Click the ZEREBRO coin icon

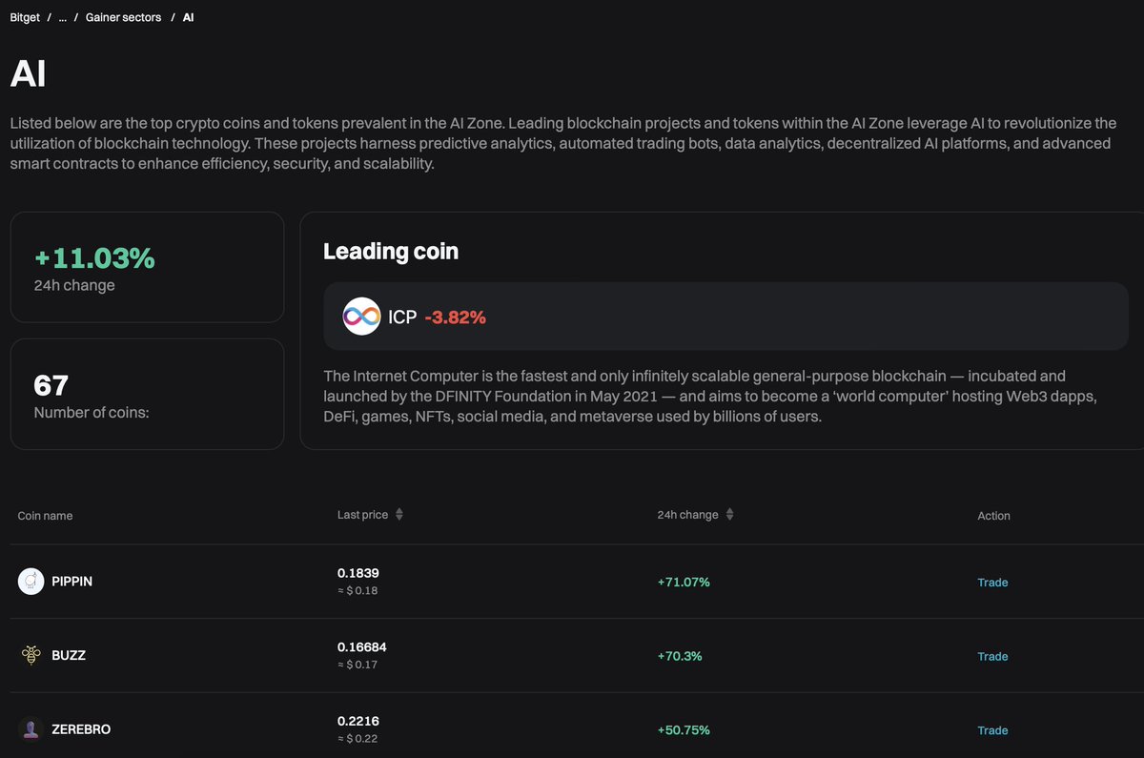[31, 729]
